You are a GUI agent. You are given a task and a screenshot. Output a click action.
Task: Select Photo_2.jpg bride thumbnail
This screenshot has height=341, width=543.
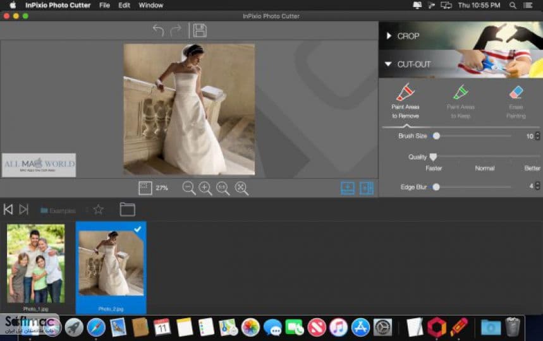111,263
